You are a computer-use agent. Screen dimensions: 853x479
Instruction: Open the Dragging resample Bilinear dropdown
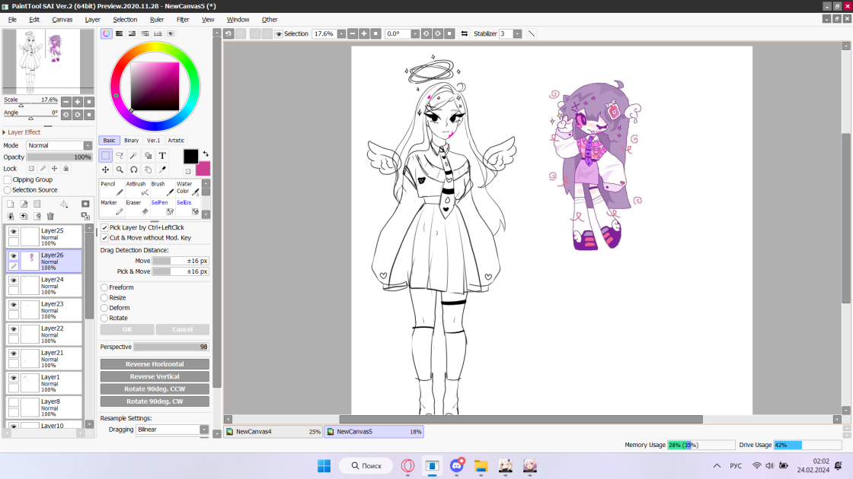coord(204,430)
